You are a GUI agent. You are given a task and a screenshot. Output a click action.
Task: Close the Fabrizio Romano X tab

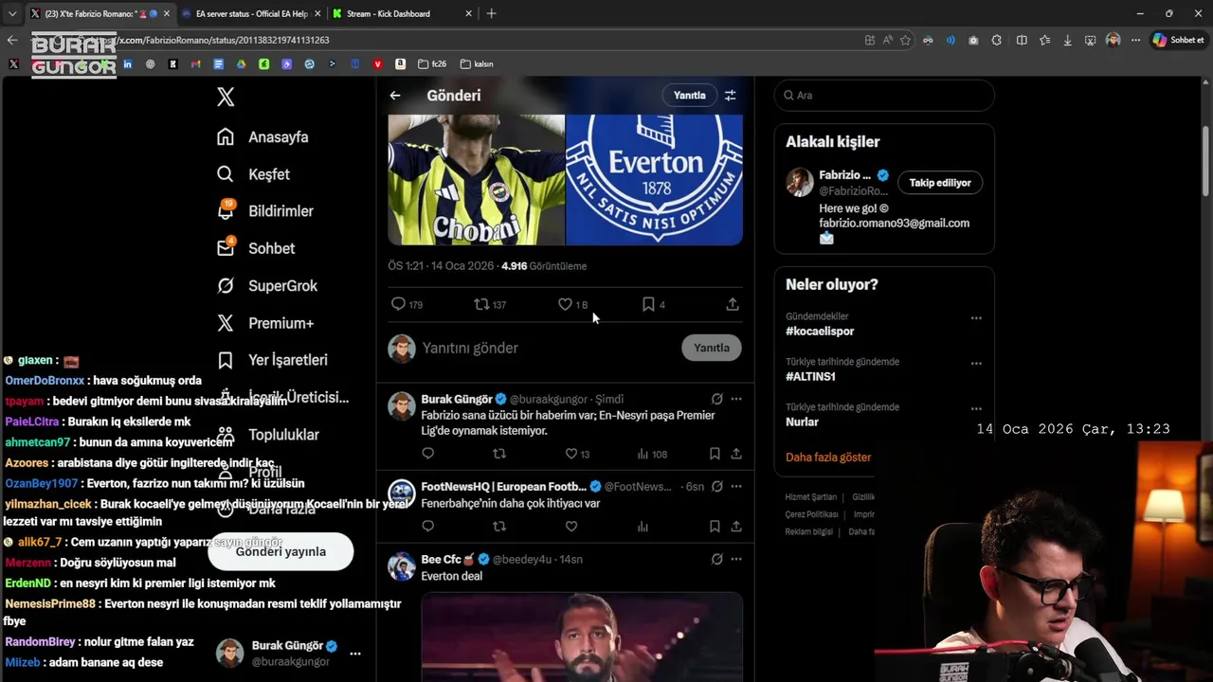[167, 13]
